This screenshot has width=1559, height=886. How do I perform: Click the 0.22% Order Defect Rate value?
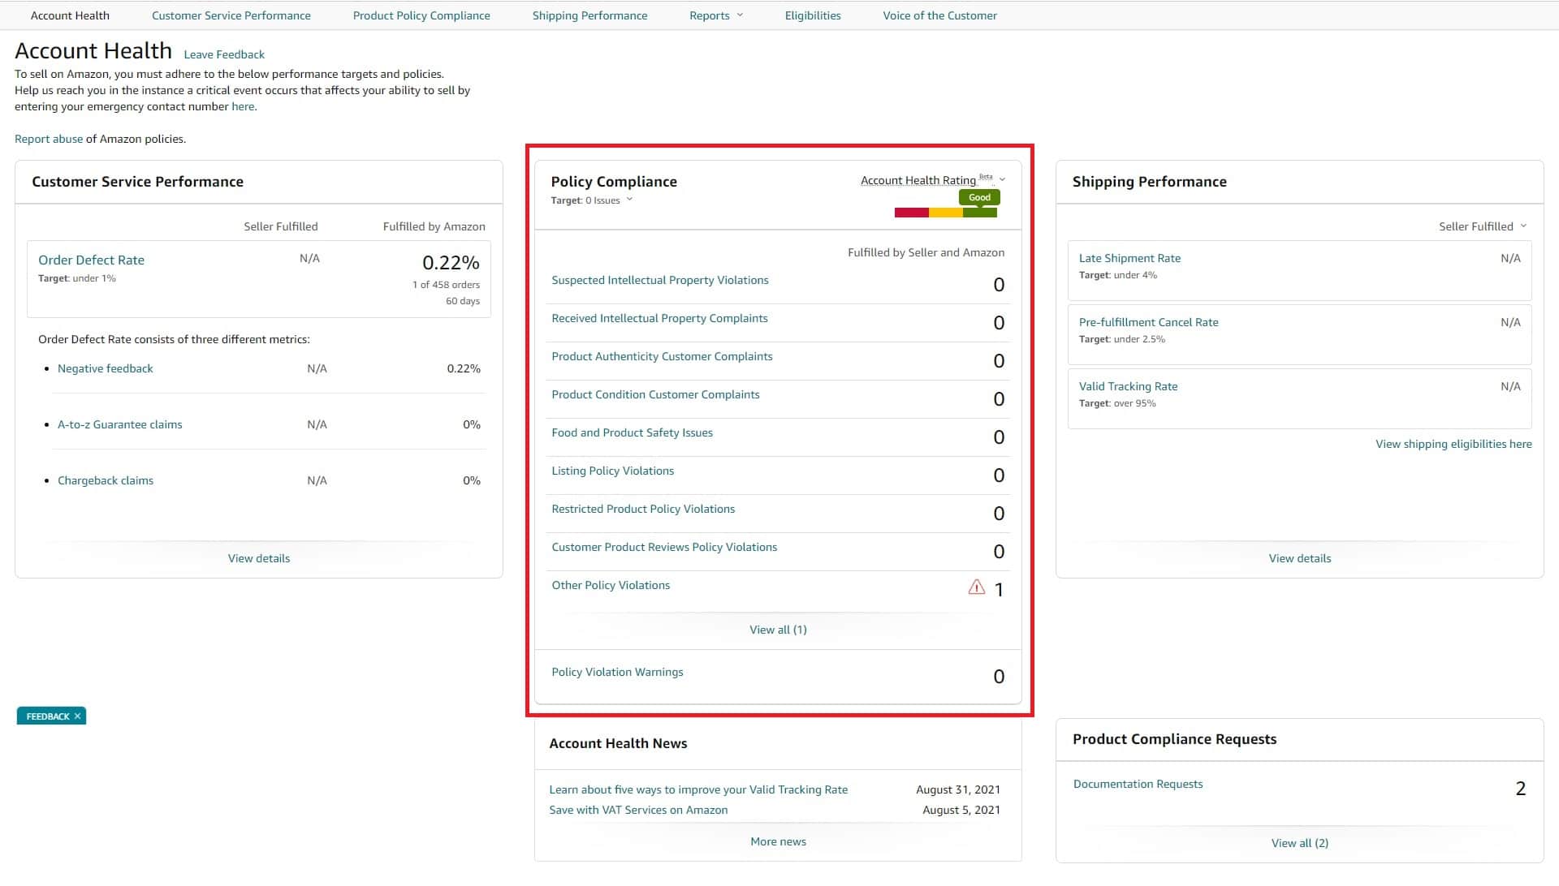451,262
